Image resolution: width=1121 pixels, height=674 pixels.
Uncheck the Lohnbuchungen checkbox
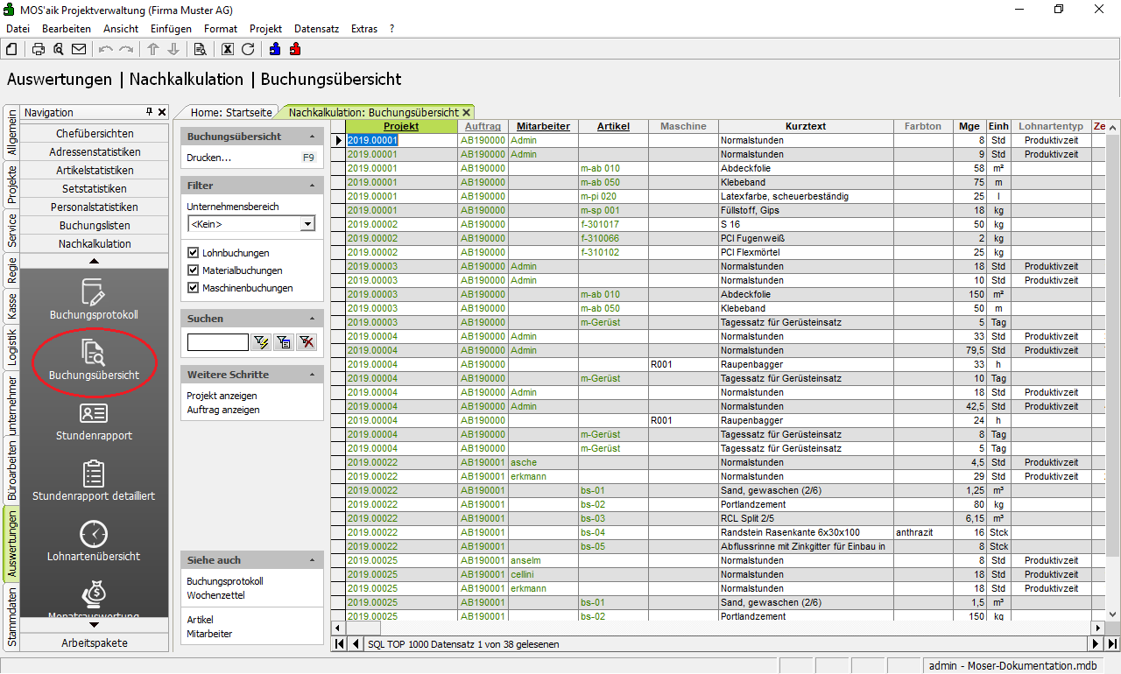click(194, 253)
